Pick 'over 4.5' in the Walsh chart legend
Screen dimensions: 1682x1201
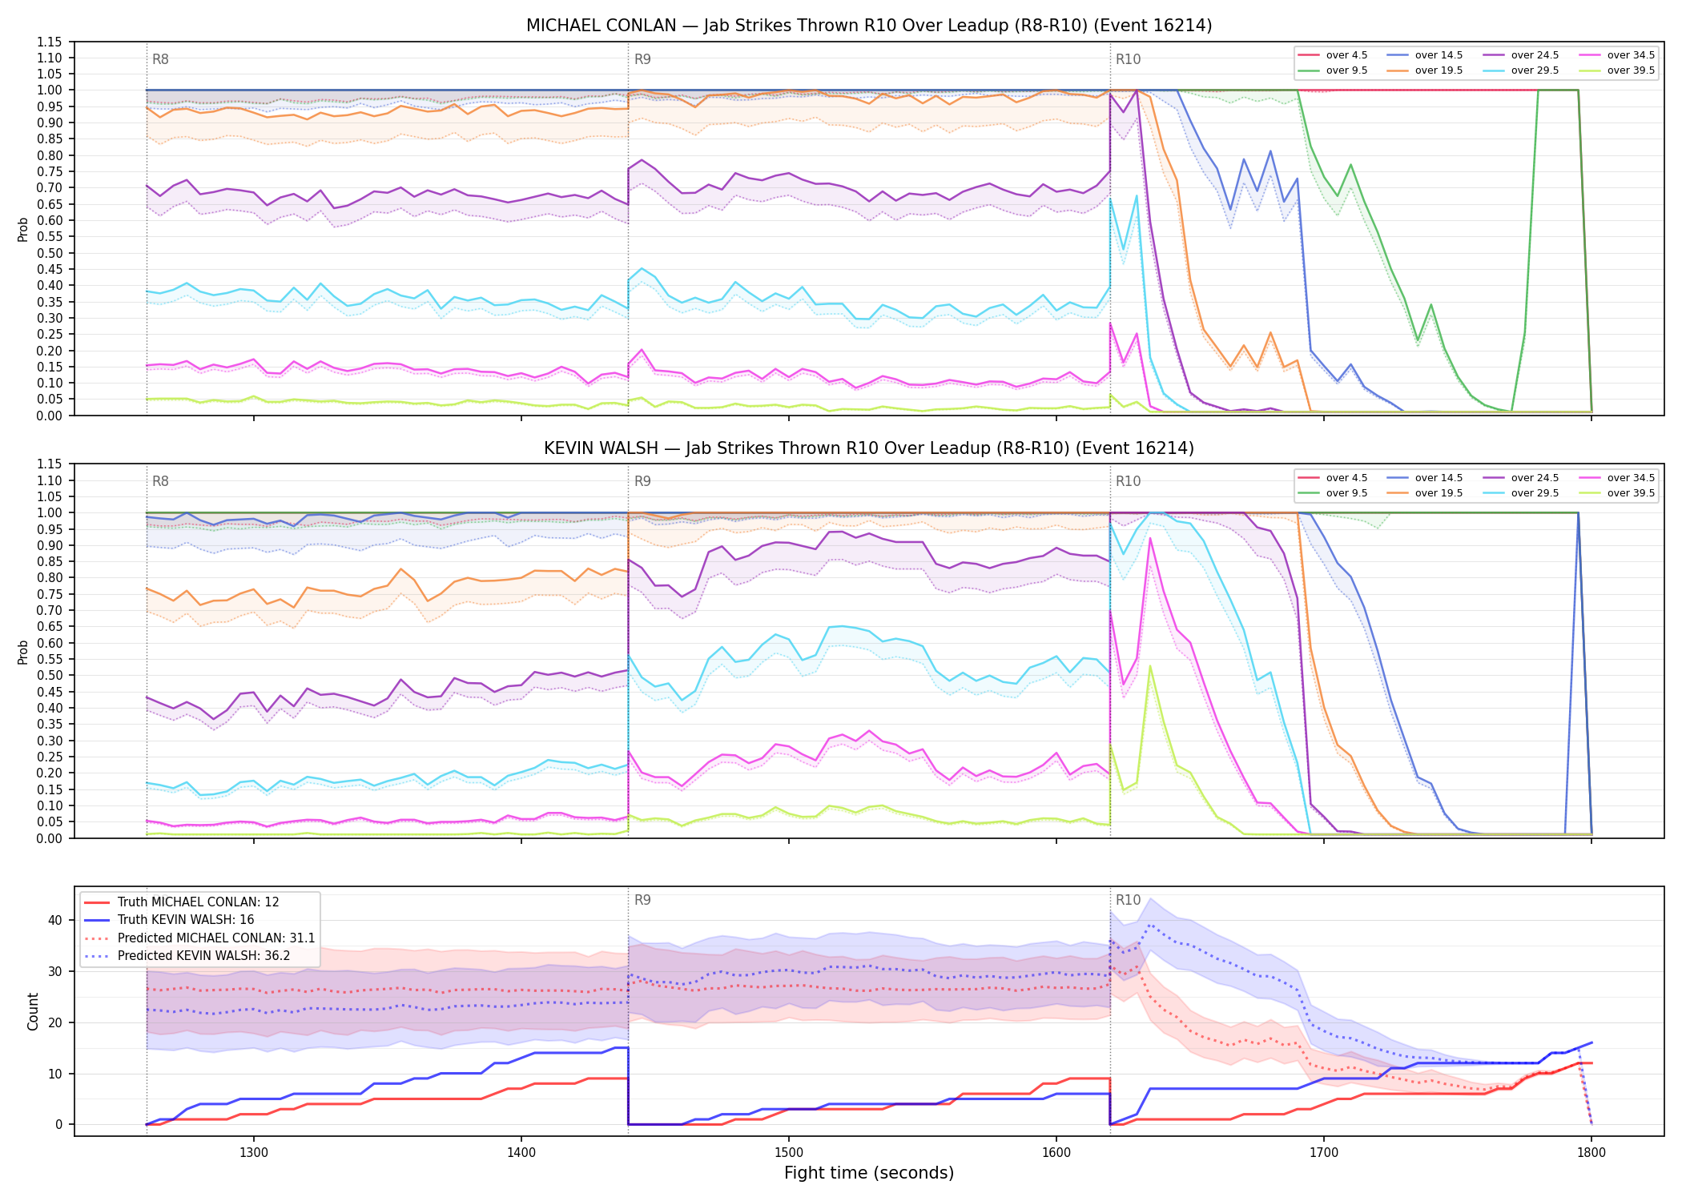(x=1333, y=478)
